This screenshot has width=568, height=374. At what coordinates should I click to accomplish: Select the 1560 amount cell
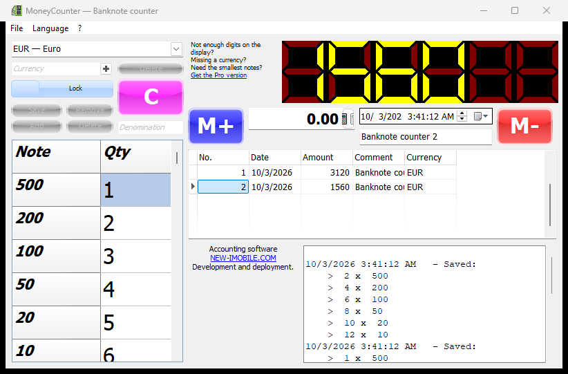pyautogui.click(x=327, y=187)
